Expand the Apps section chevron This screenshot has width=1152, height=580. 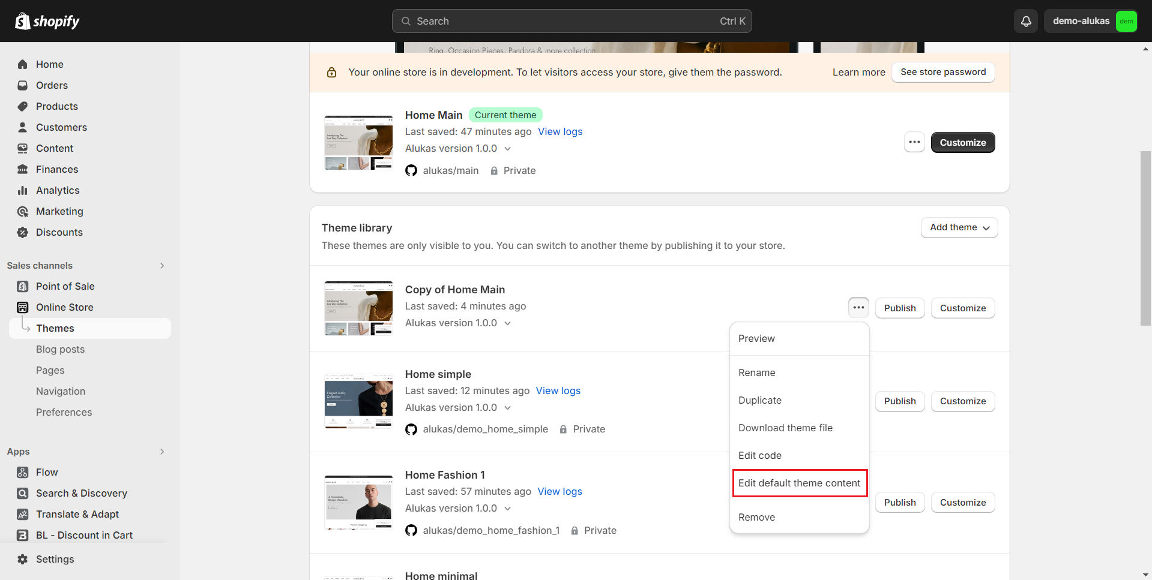click(162, 452)
